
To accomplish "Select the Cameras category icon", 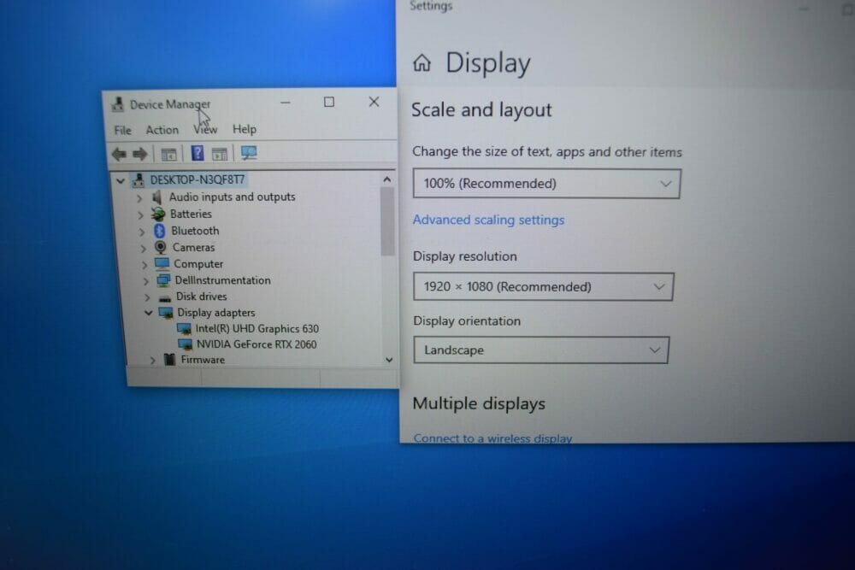I will tap(161, 248).
